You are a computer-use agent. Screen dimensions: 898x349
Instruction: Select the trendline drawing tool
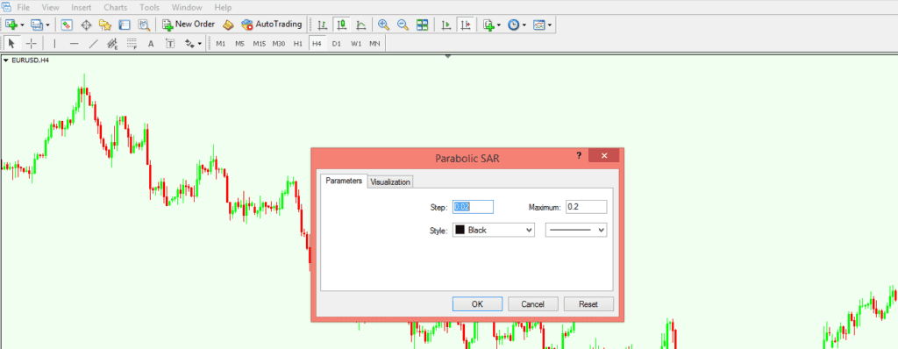pyautogui.click(x=93, y=44)
